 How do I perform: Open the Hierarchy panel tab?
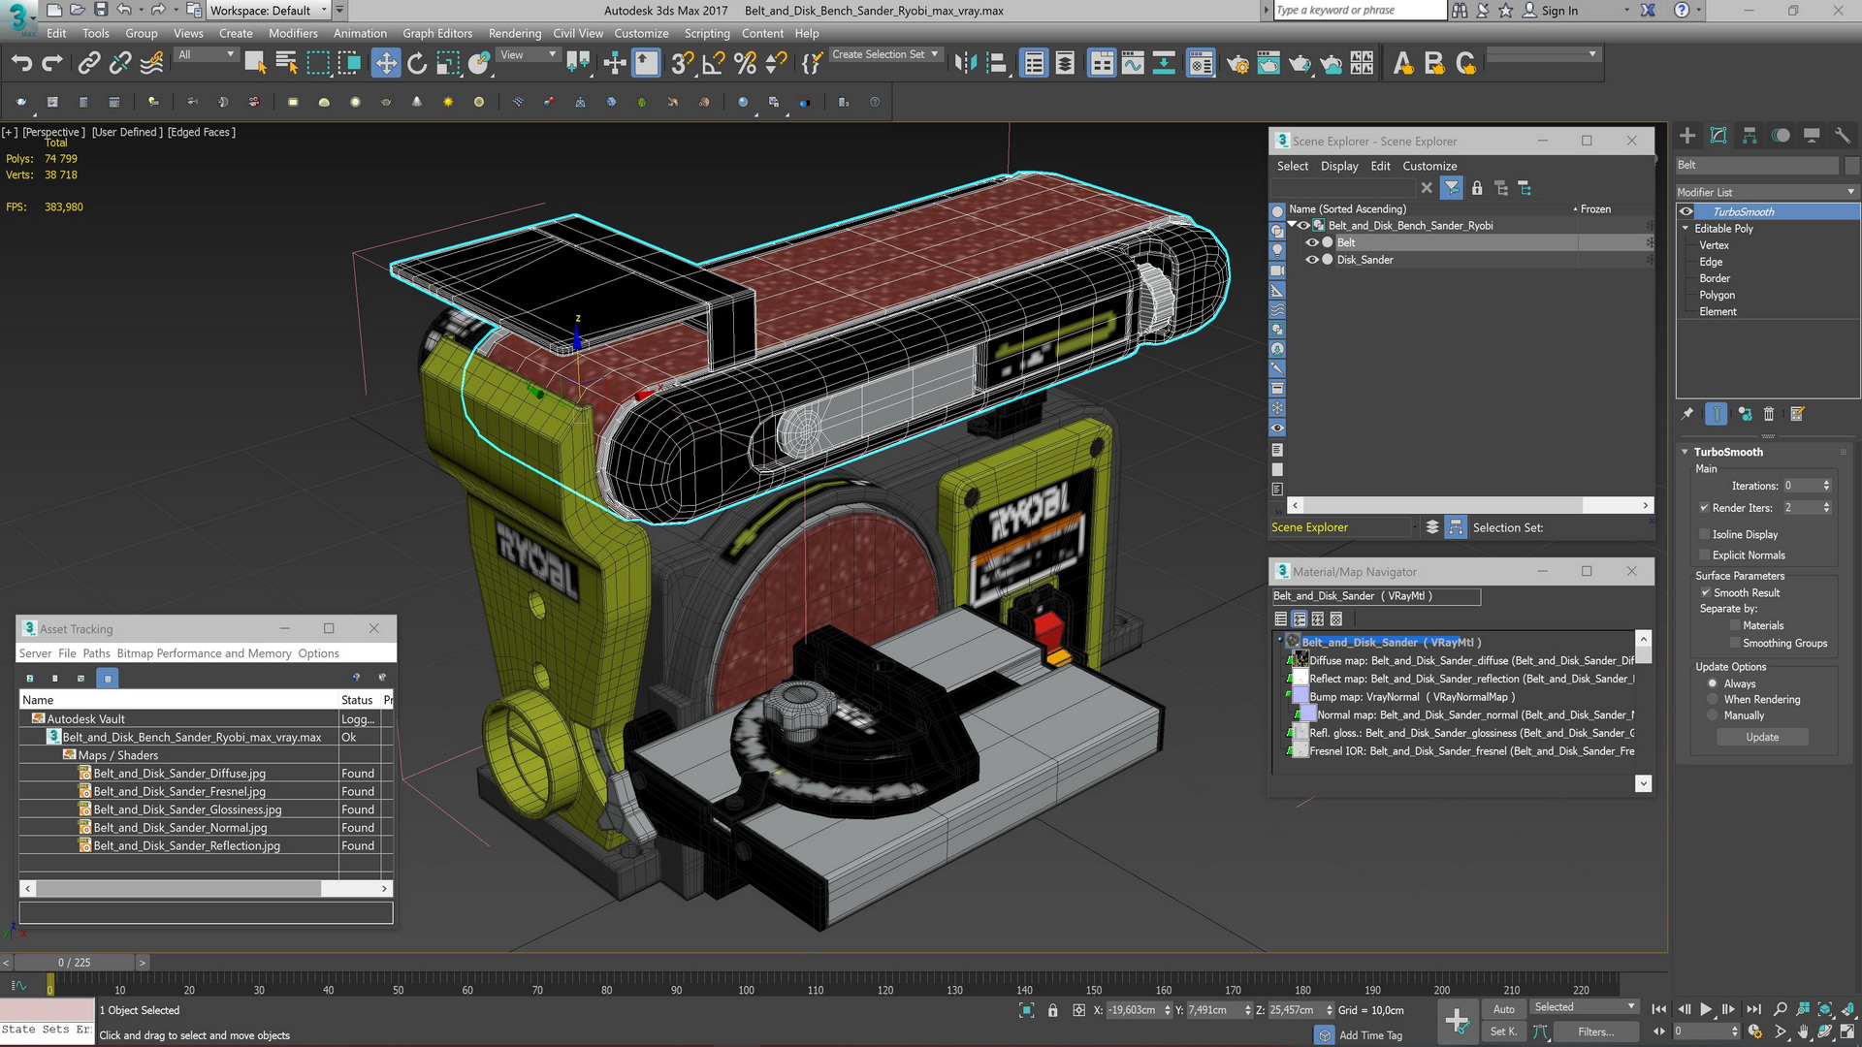click(x=1750, y=136)
